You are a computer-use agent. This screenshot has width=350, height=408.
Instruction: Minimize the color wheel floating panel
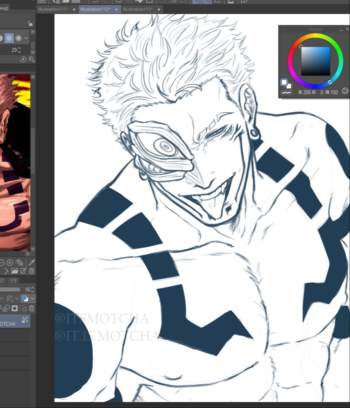[341, 29]
